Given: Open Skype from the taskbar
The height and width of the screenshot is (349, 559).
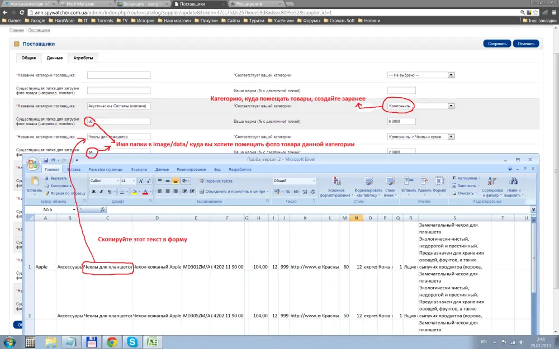Looking at the screenshot, I should 132,342.
